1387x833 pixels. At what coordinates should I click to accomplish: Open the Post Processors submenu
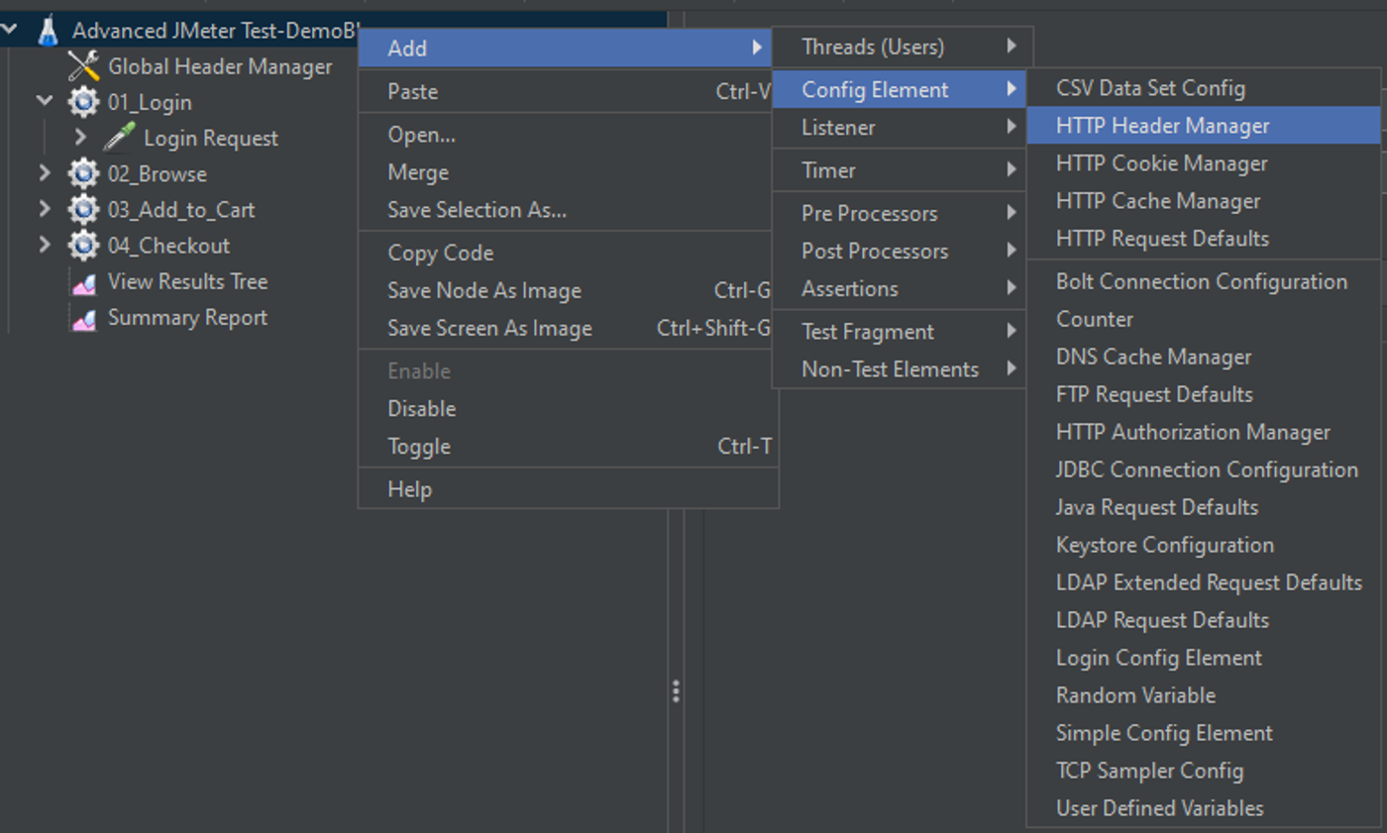tap(899, 252)
